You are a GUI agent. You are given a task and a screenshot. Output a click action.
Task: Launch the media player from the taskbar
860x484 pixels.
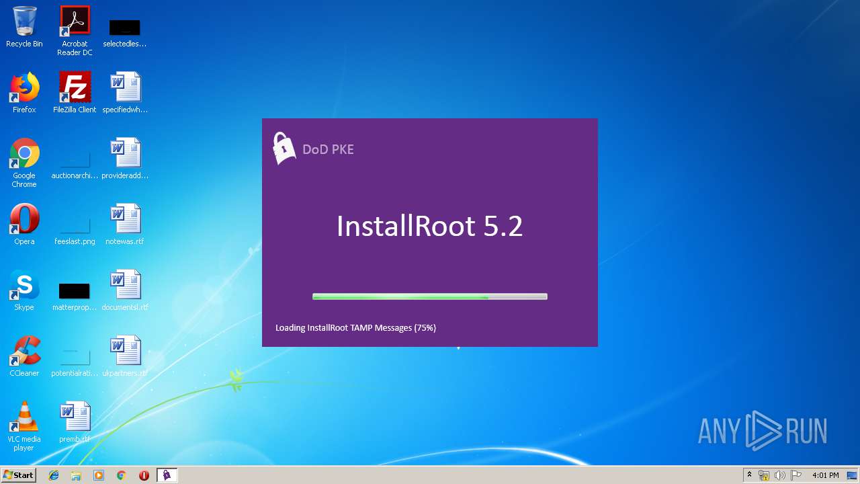click(99, 475)
